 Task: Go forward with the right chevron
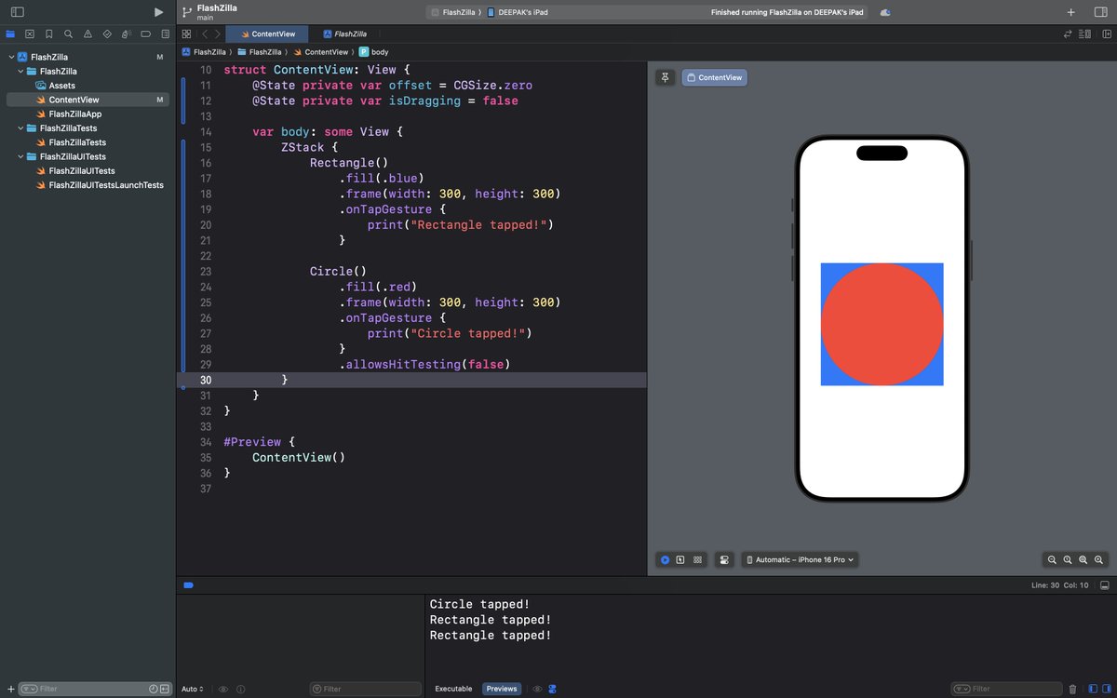pyautogui.click(x=218, y=34)
